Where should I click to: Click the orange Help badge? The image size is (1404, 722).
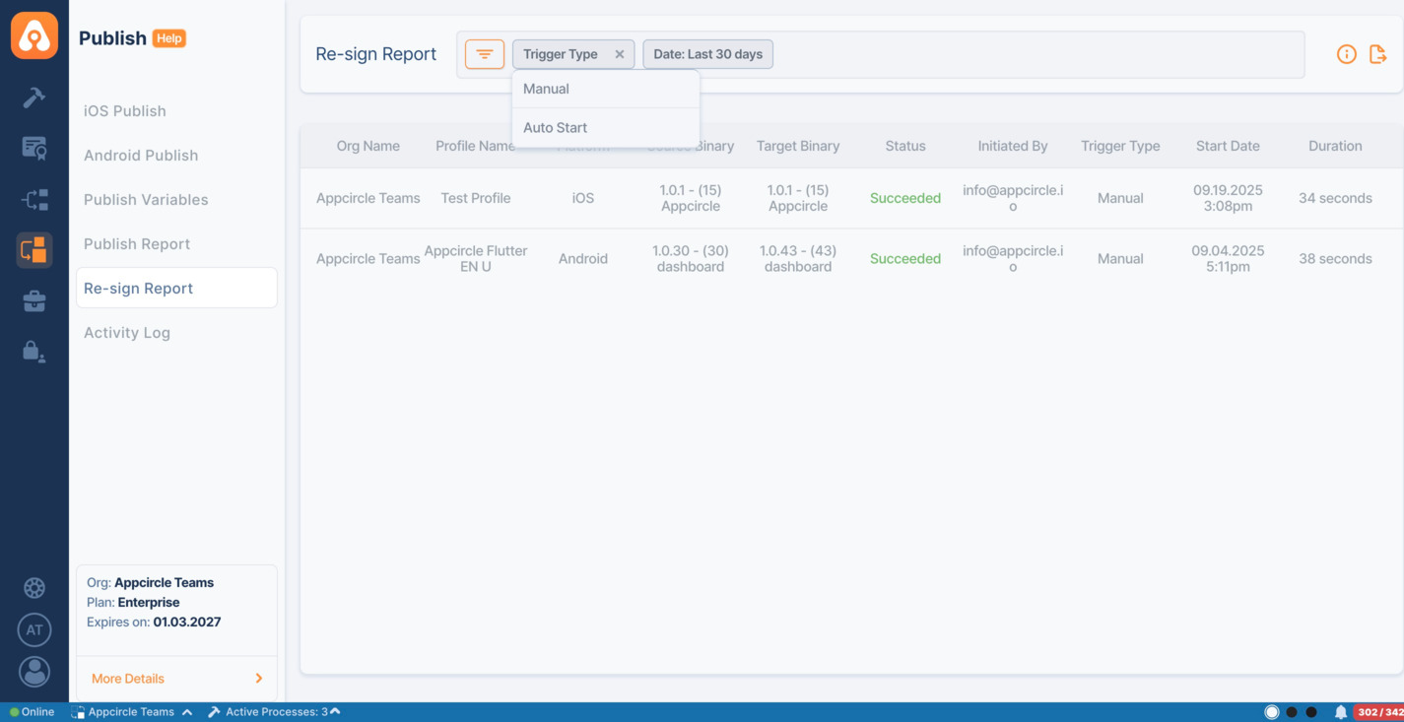click(x=169, y=38)
